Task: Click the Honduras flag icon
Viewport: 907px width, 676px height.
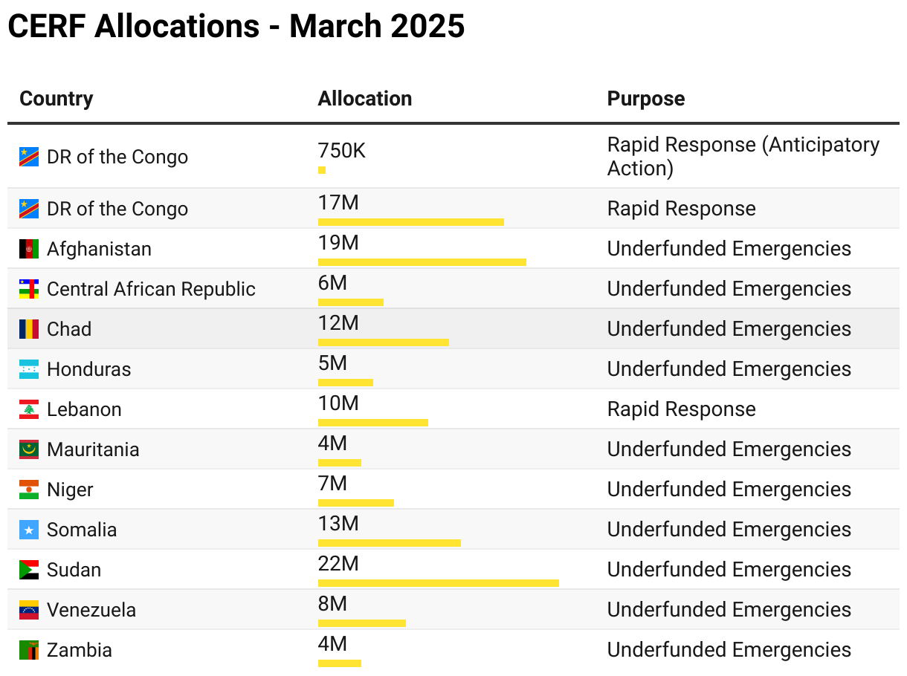Action: (29, 369)
